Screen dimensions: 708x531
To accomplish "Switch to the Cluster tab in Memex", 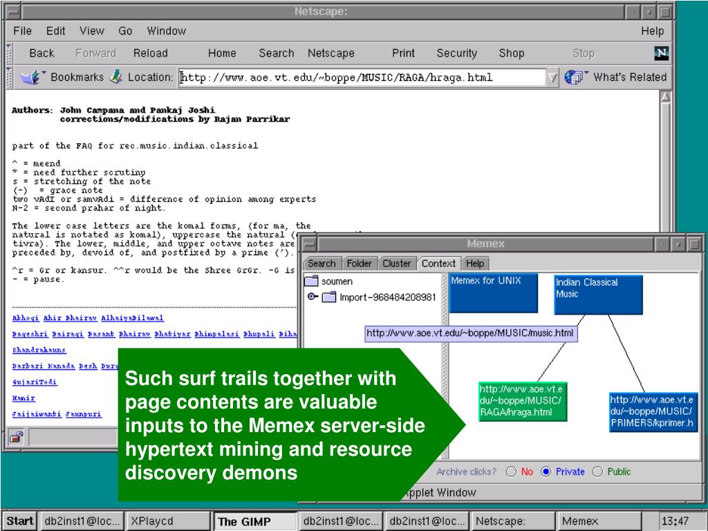I will tap(396, 263).
